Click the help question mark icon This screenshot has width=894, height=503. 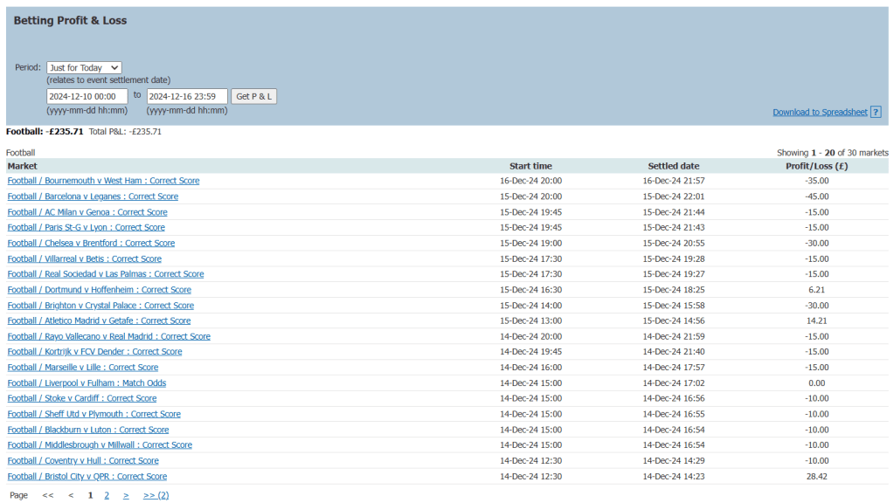tap(876, 112)
